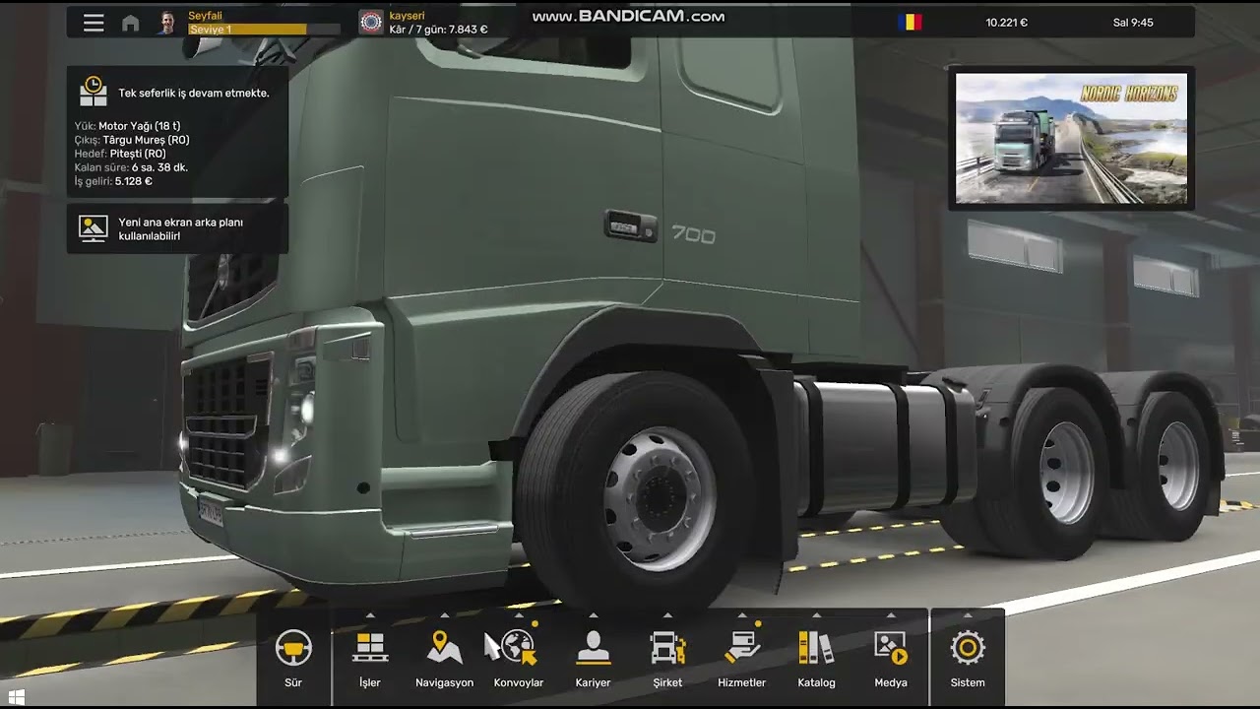Image resolution: width=1260 pixels, height=709 pixels.
Task: Click the job-in-progress clock icon
Action: click(x=94, y=92)
